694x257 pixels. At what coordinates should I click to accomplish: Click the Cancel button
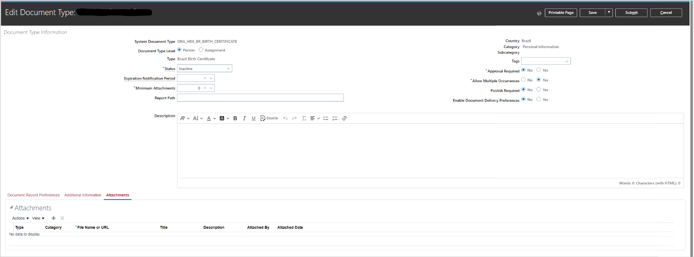[x=666, y=13]
